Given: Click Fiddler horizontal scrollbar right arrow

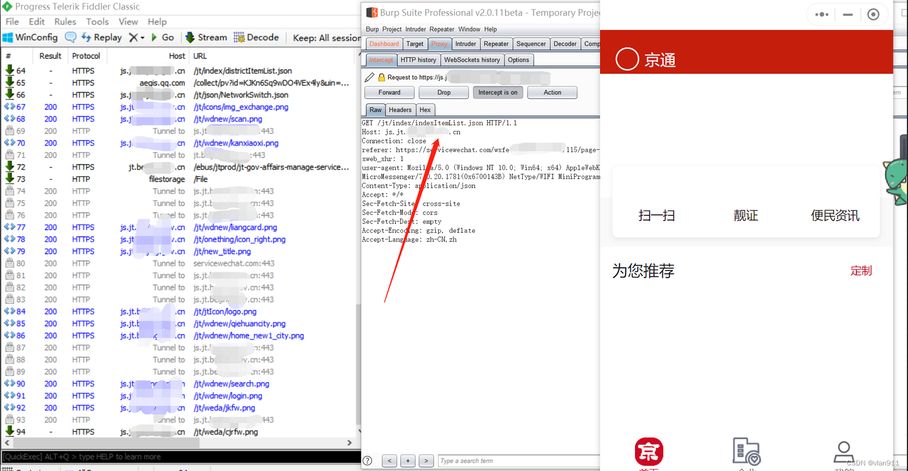Looking at the screenshot, I should point(349,443).
